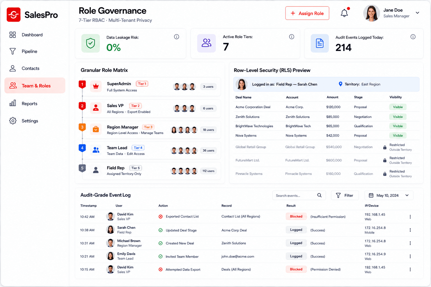
Task: Expand the Jane Doe account menu
Action: [x=417, y=13]
